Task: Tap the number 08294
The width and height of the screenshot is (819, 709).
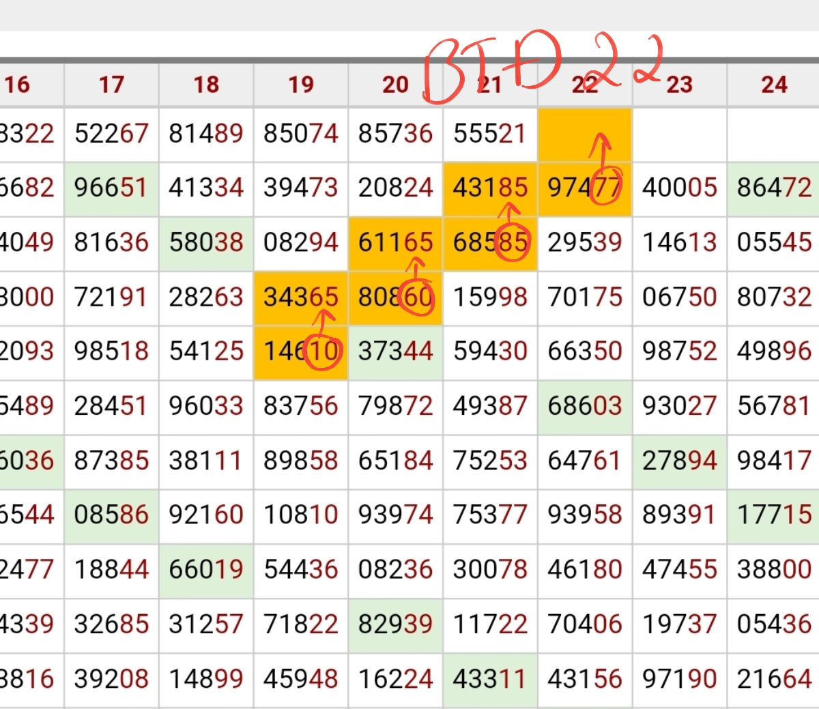Action: (x=301, y=242)
